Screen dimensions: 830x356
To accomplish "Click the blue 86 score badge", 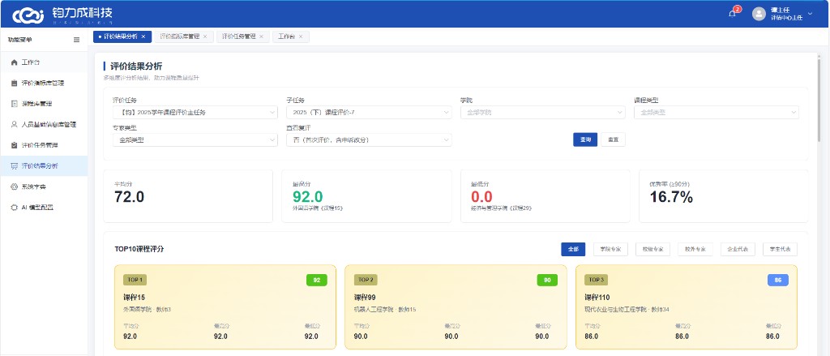I will coord(777,281).
